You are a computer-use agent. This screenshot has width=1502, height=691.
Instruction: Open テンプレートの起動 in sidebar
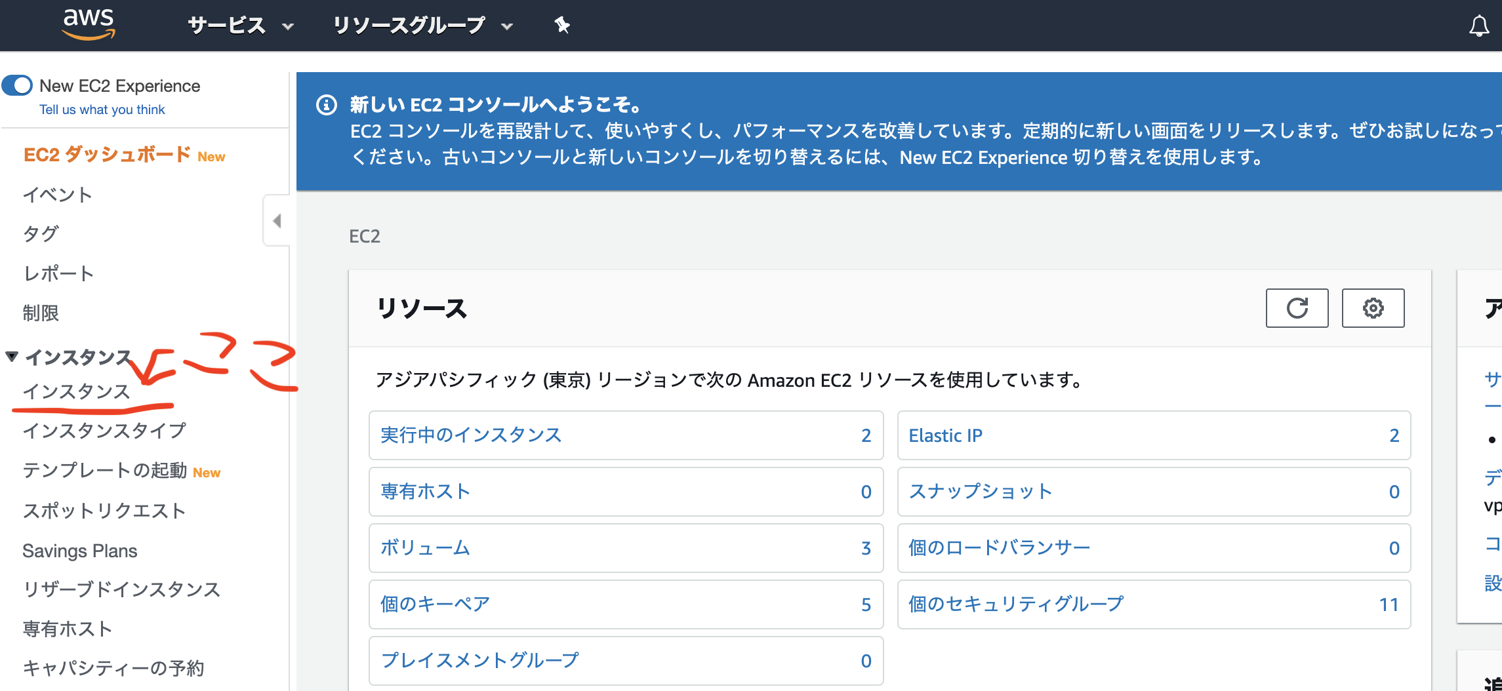tap(105, 470)
